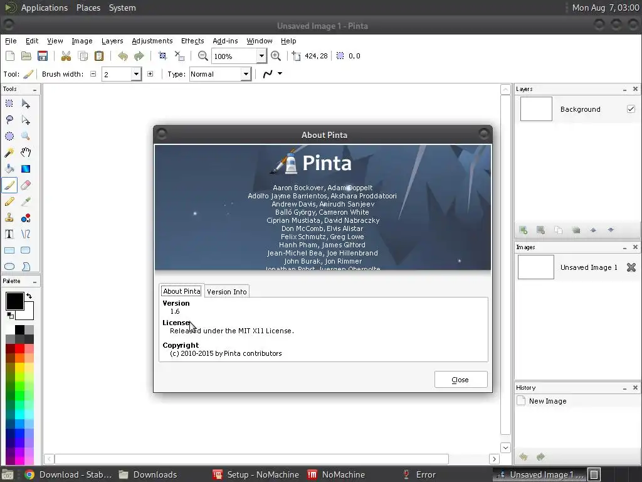Screen dimensions: 642x482
Task: Open the antialiasing options dropdown arrow
Action: coord(280,74)
